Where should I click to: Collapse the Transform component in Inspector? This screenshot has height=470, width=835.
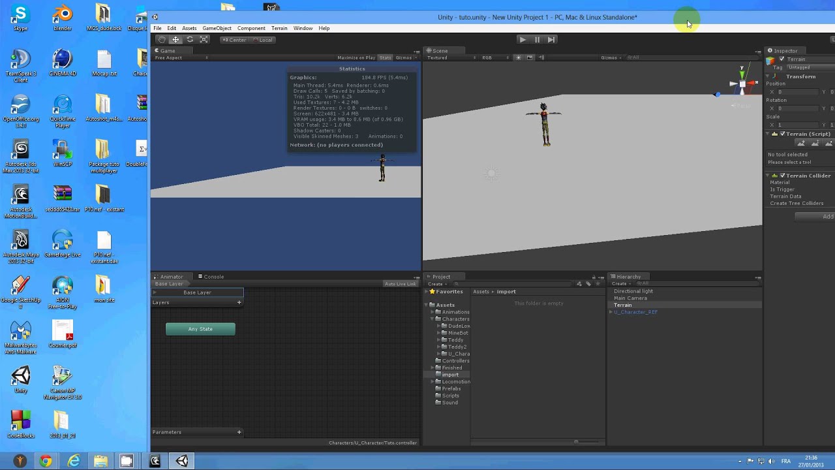point(768,77)
